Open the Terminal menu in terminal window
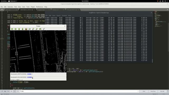The height and width of the screenshot is (95, 169). click(64, 16)
